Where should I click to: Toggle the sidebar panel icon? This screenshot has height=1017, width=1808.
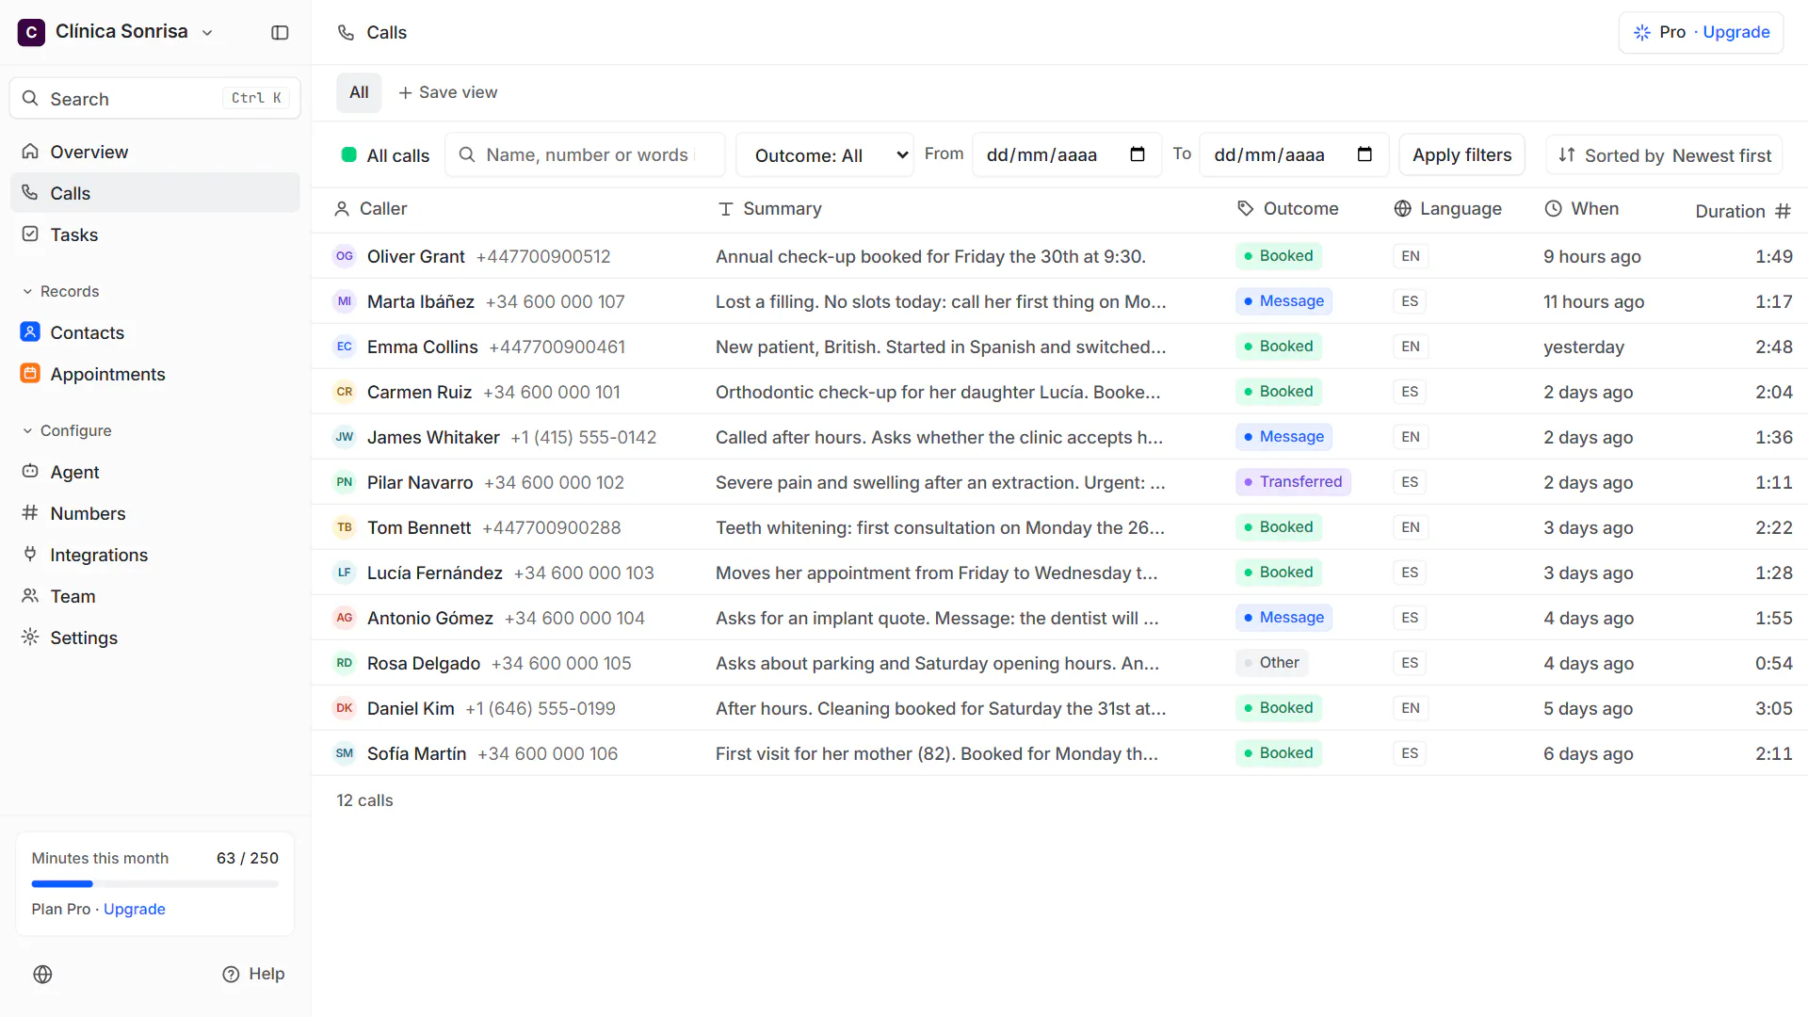280,33
